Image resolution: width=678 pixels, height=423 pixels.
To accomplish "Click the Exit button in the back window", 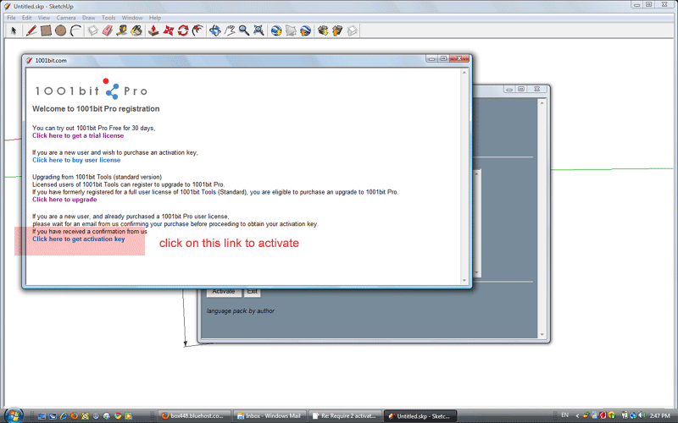I will (252, 292).
